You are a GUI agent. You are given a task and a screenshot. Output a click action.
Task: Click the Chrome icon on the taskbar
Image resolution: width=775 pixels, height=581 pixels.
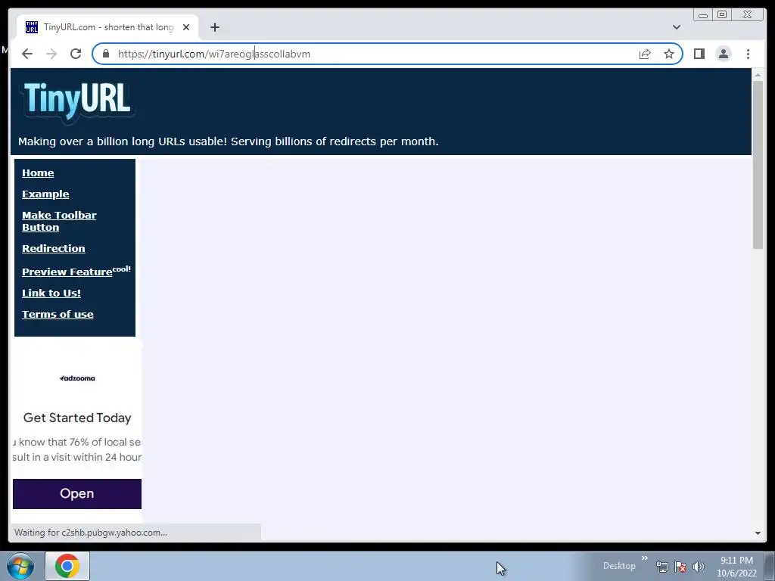67,566
